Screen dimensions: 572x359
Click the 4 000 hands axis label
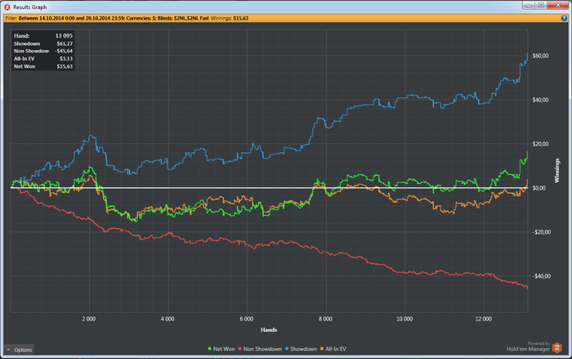168,319
